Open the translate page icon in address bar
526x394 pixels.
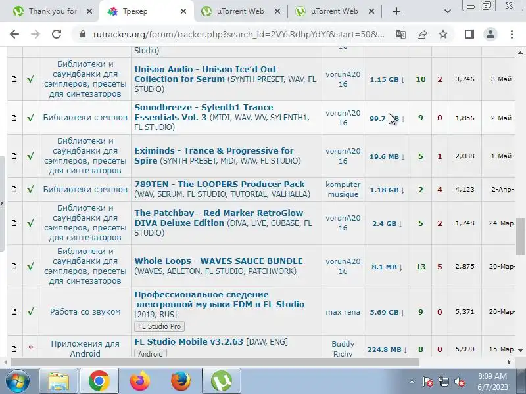pyautogui.click(x=401, y=34)
